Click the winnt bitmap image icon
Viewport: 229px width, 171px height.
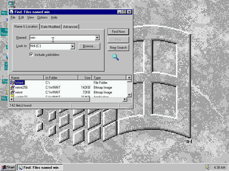(x=12, y=92)
